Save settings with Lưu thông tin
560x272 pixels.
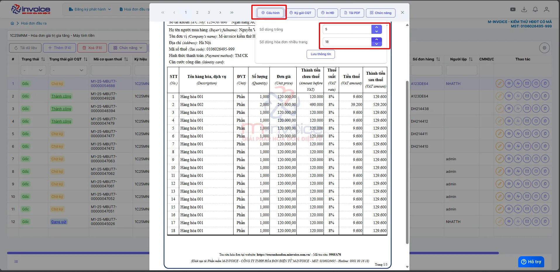point(321,54)
